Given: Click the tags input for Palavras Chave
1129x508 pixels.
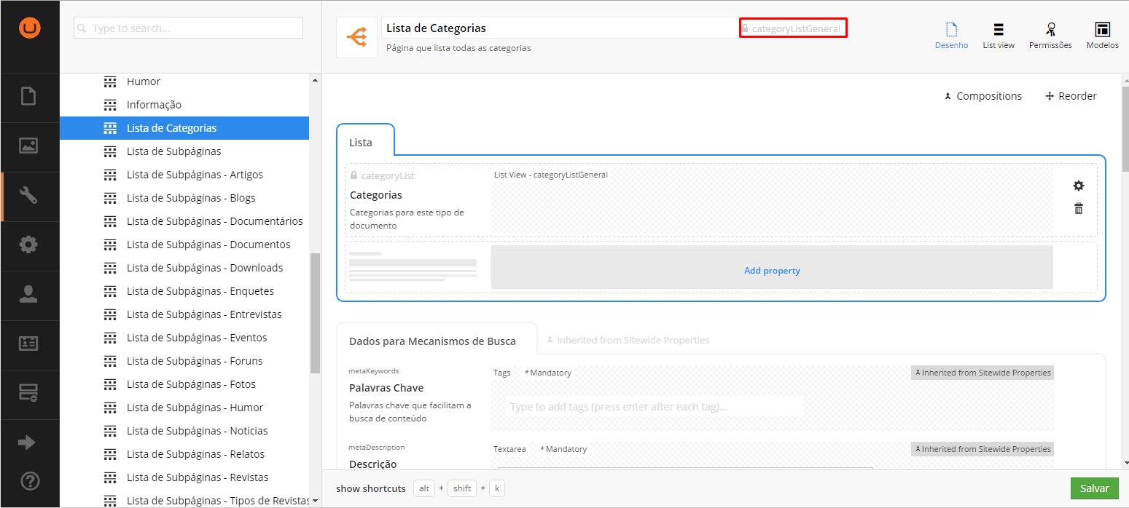Looking at the screenshot, I should click(x=654, y=406).
